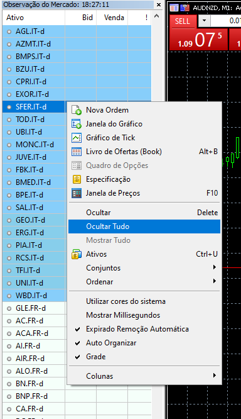Open Janela do Gráfico via its chart icon

(77, 124)
